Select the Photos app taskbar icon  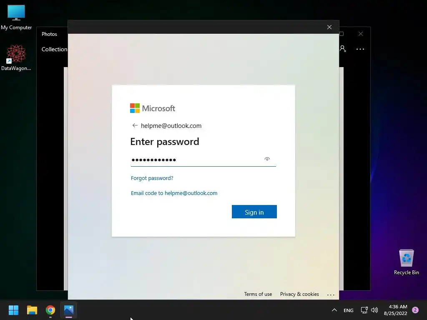point(69,310)
